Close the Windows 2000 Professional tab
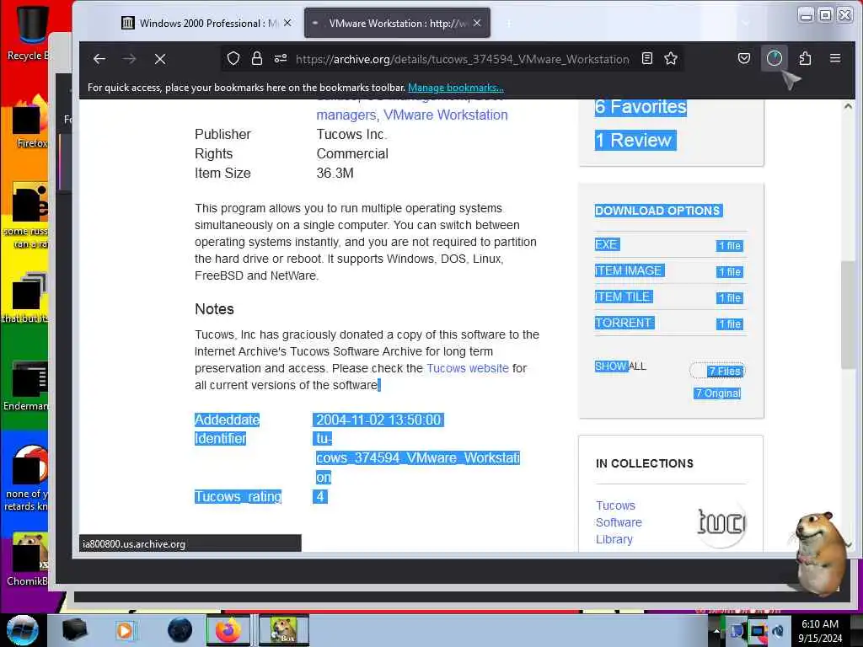 (287, 23)
